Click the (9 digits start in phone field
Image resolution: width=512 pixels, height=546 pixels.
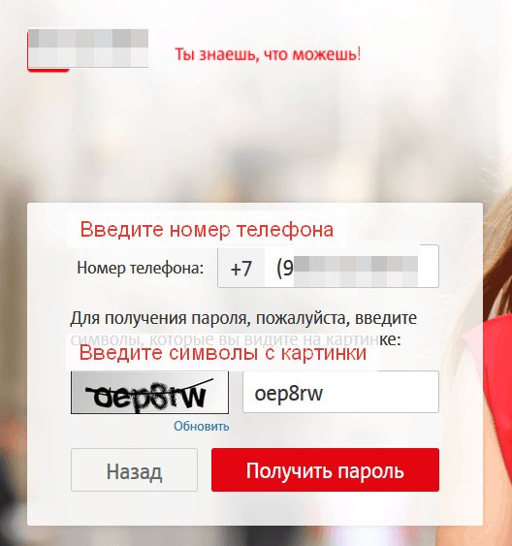[x=285, y=268]
